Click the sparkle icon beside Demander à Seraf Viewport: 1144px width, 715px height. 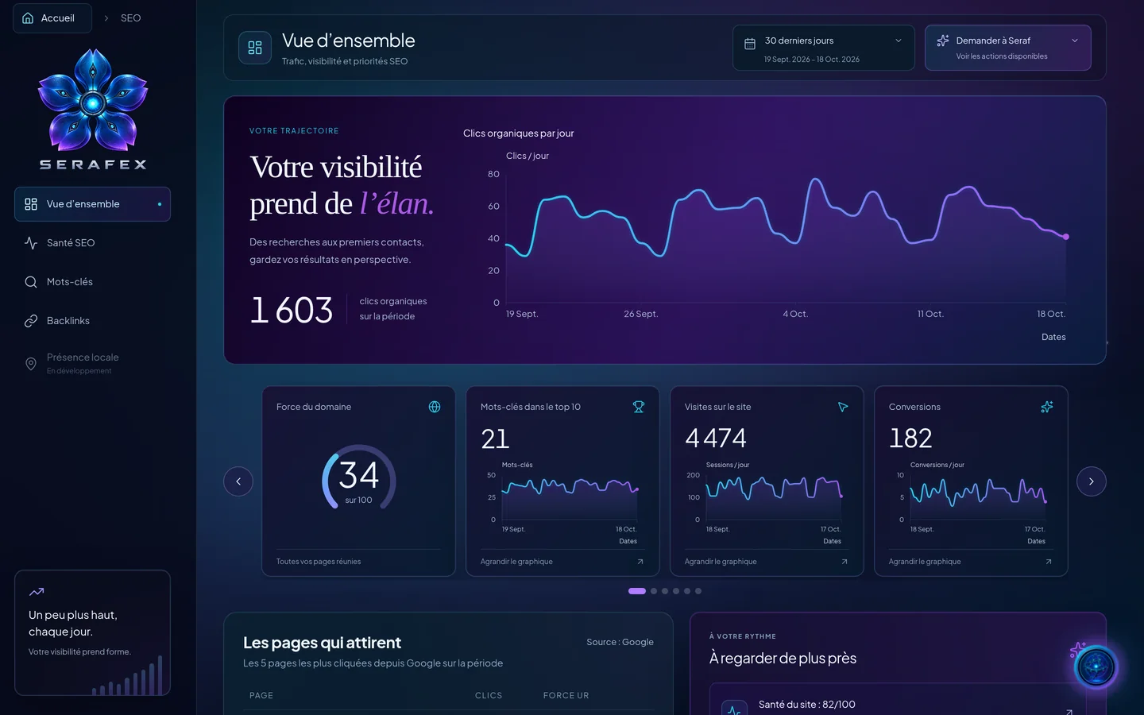[x=943, y=41]
